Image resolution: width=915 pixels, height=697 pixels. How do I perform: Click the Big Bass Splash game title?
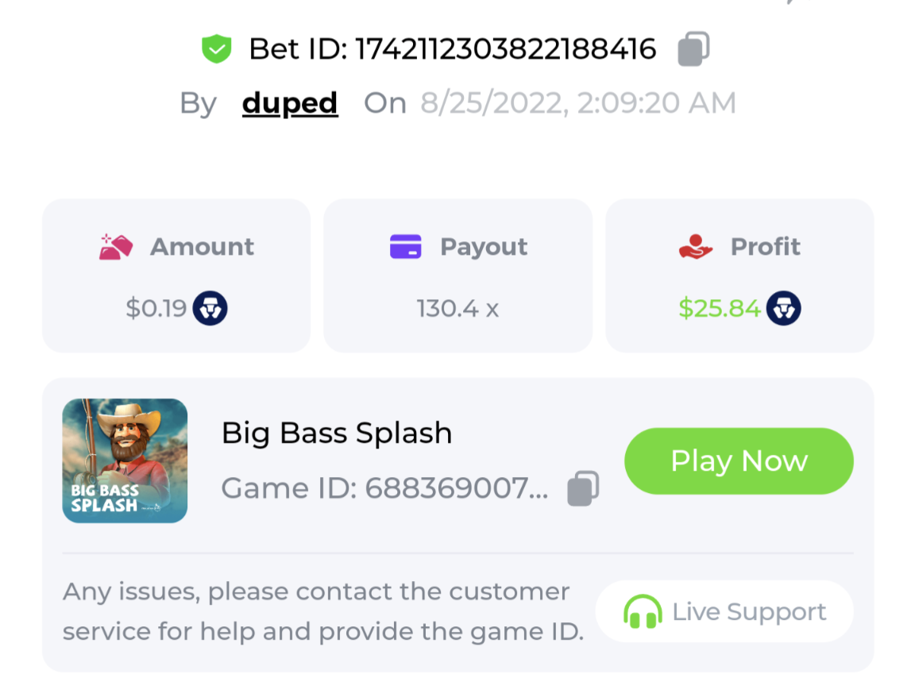click(x=337, y=433)
